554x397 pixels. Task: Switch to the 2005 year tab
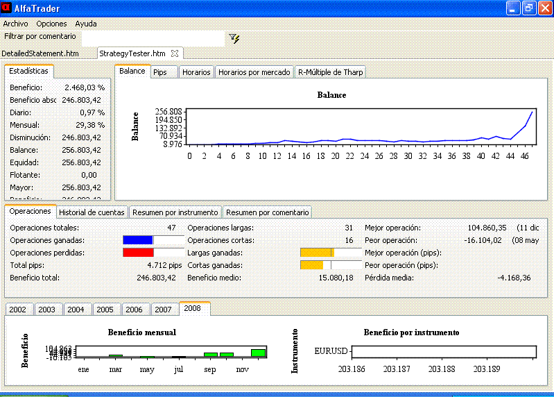[x=105, y=310]
